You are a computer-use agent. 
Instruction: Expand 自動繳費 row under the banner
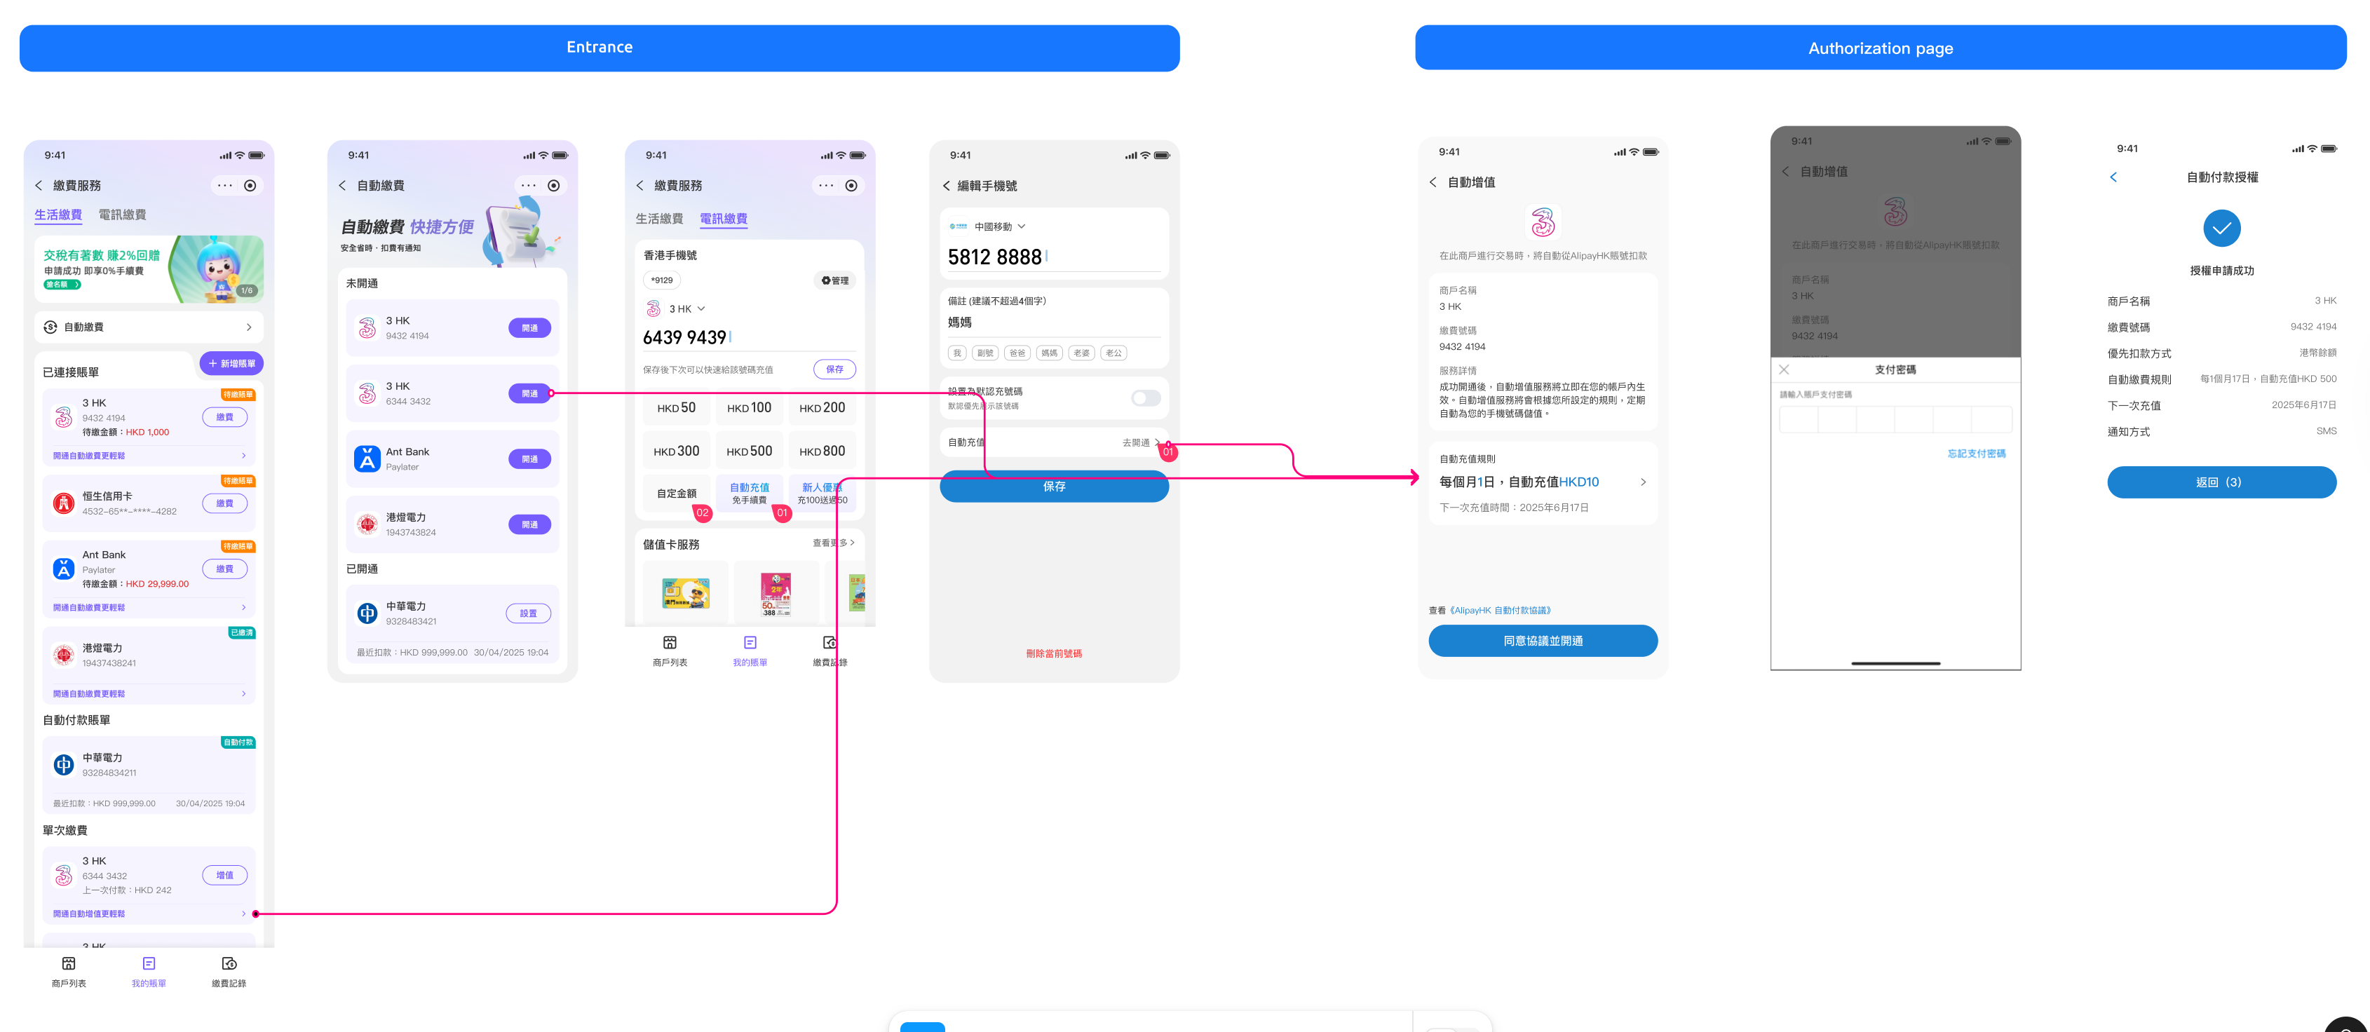point(148,327)
